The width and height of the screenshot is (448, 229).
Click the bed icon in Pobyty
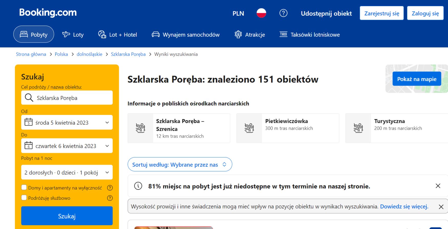(x=24, y=34)
